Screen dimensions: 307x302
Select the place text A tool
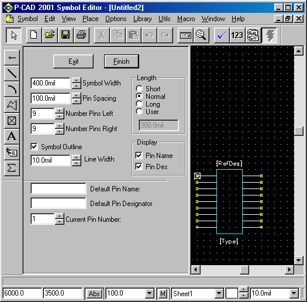pos(12,136)
